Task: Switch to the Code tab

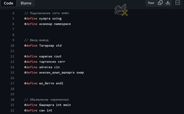Action: click(x=9, y=3)
